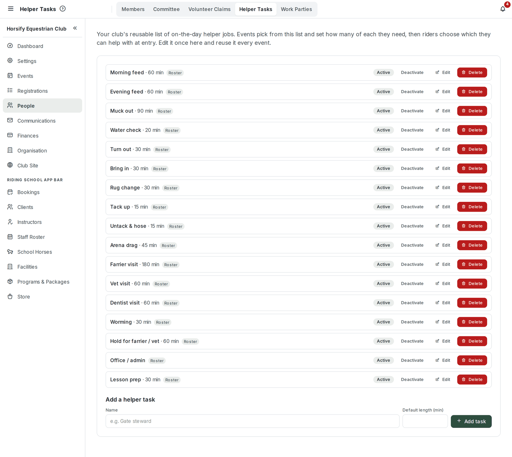Focus the Default length (min) field
Viewport: 512px width, 457px height.
[x=425, y=421]
